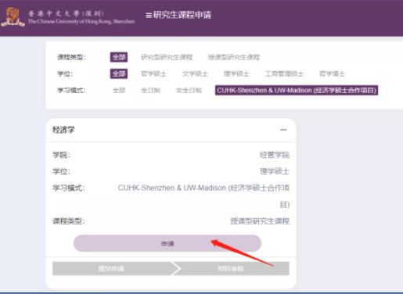Screen dimensions: 403x294
Task: Open the three-dot menu on 经济学 card
Action: pyautogui.click(x=283, y=130)
